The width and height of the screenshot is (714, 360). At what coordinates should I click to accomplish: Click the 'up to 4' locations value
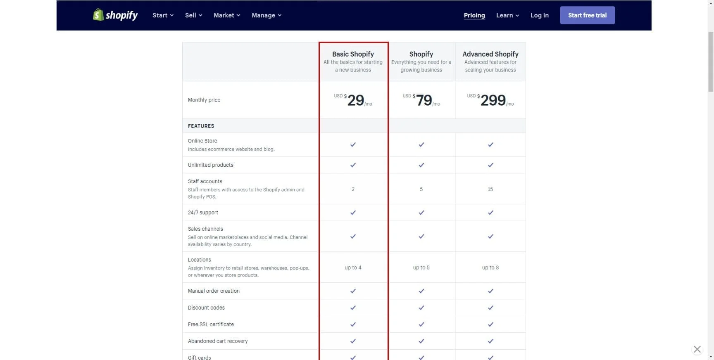point(353,268)
